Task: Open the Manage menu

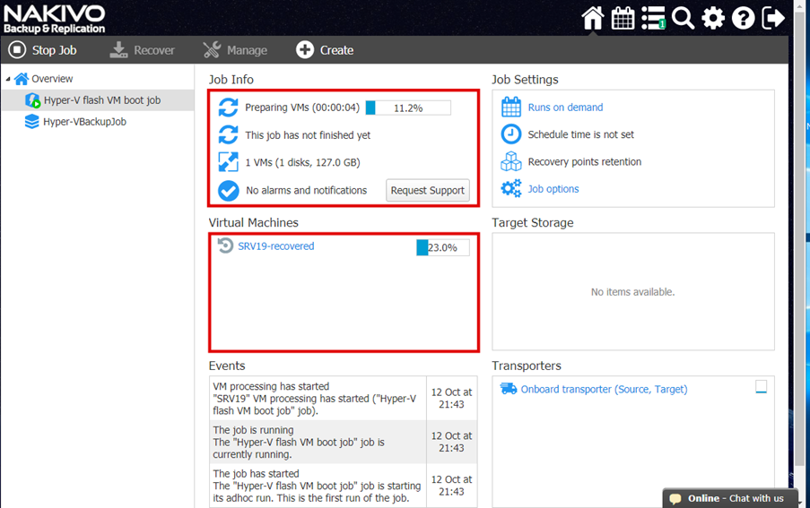Action: tap(235, 50)
